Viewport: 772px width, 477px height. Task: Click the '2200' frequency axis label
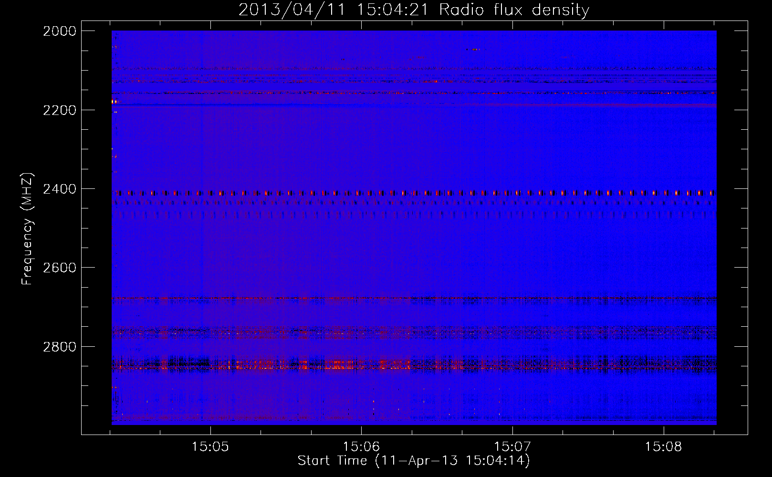click(60, 110)
